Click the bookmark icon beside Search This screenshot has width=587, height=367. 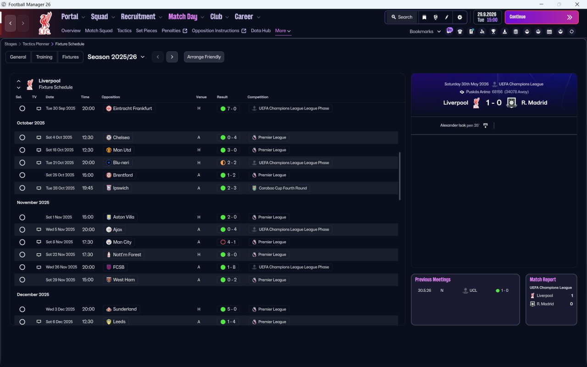point(424,17)
